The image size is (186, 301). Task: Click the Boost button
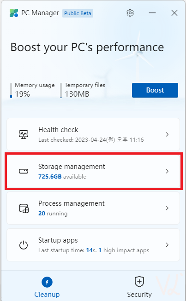coord(155,90)
